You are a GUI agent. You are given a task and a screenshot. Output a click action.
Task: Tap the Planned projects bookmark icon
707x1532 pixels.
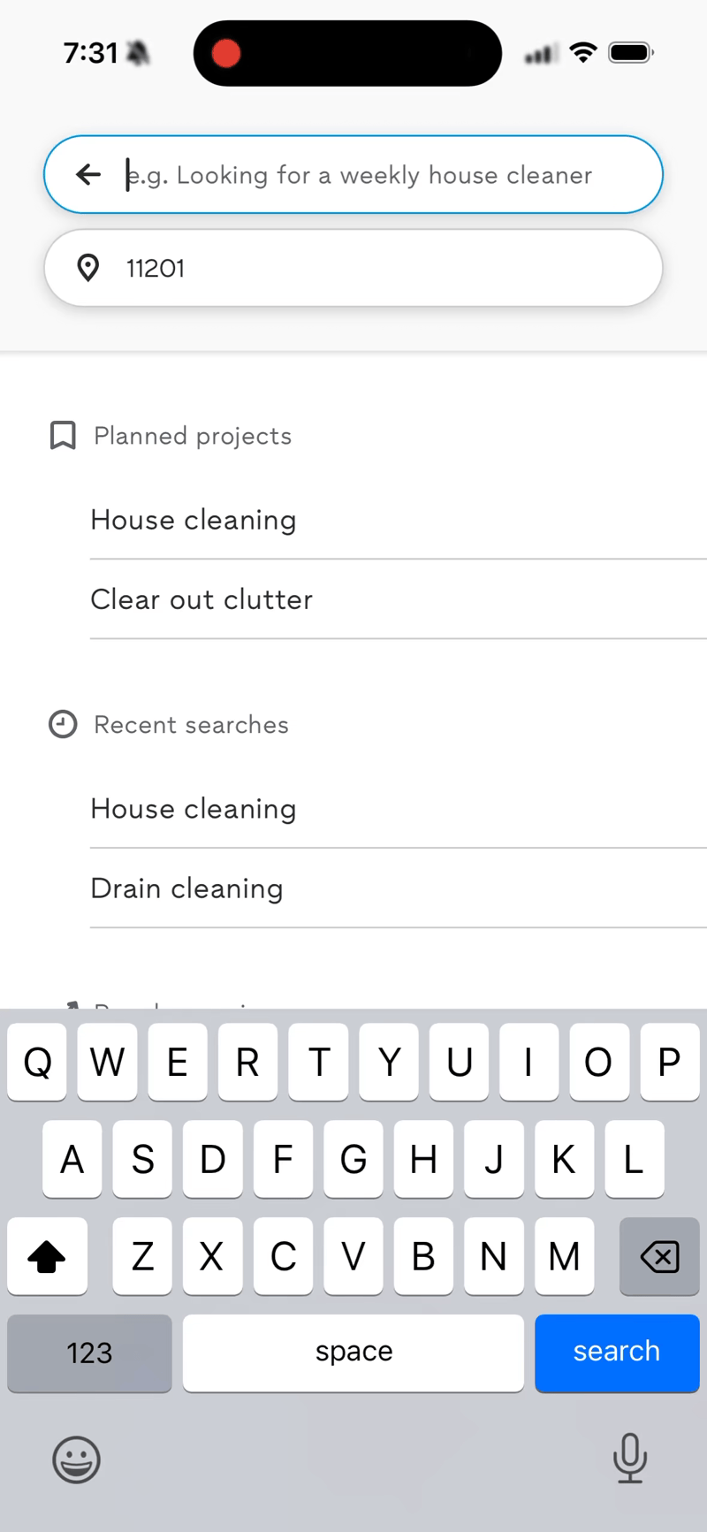[x=63, y=436]
